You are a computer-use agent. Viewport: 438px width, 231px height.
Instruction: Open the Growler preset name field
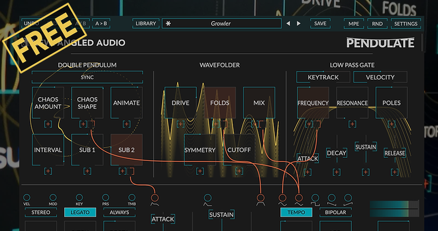[x=221, y=24]
